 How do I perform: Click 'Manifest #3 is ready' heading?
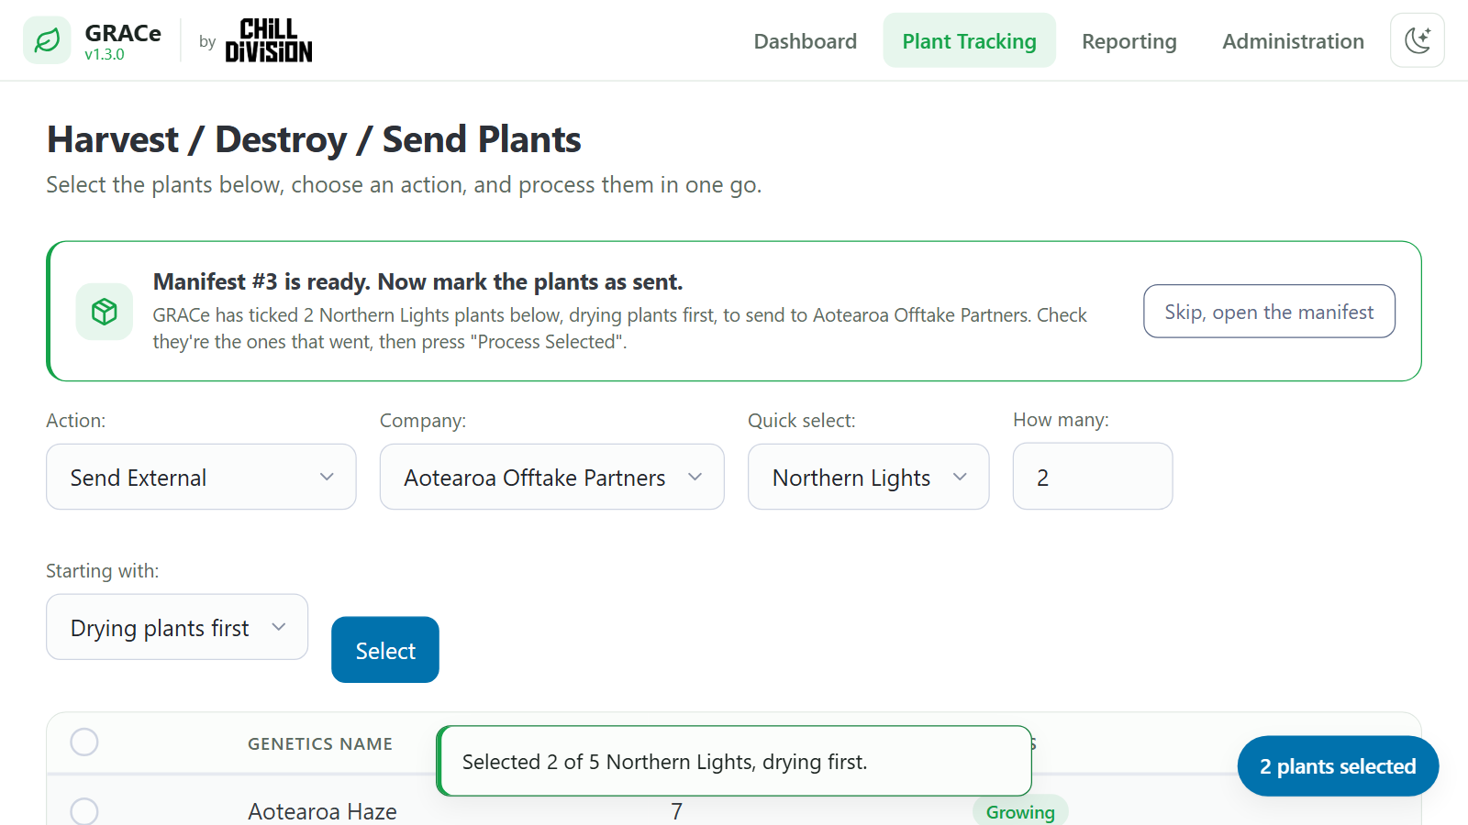[418, 281]
